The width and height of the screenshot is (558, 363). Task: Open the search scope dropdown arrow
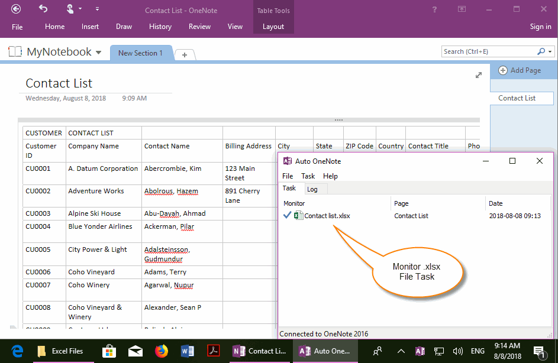[x=550, y=52]
